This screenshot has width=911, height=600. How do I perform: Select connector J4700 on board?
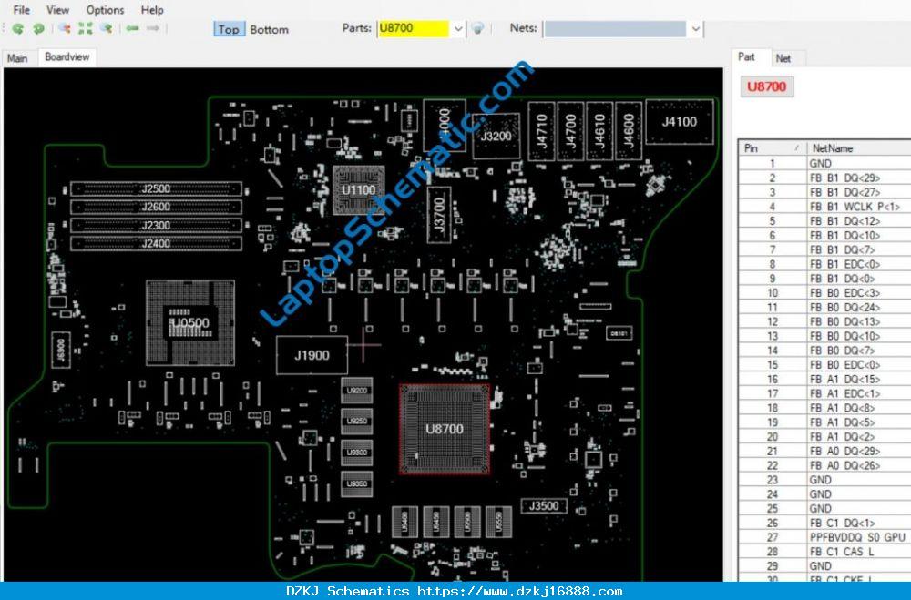tap(570, 131)
